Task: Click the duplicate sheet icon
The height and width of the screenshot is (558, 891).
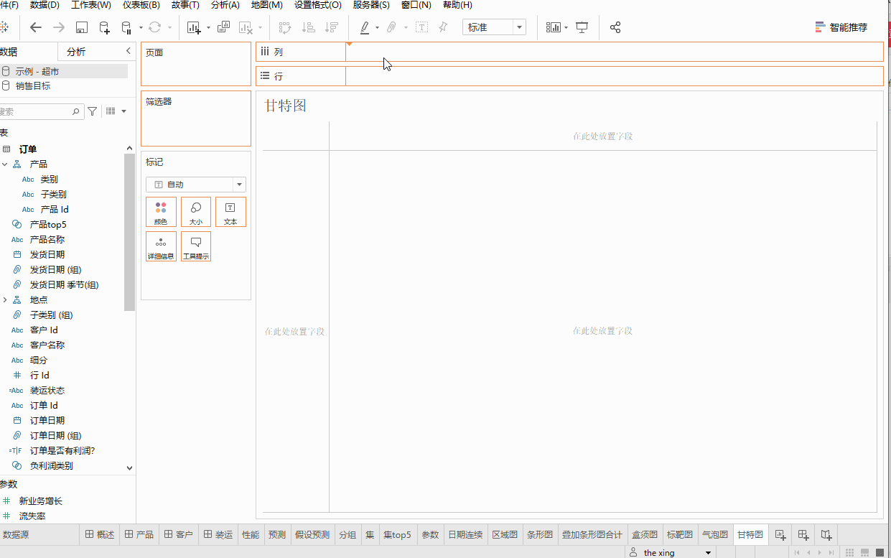Action: 223,27
